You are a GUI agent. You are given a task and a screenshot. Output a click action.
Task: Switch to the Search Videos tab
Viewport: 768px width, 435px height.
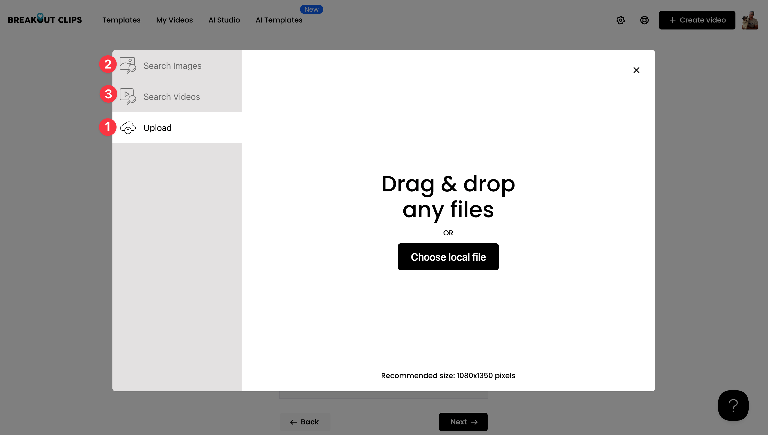coord(172,97)
